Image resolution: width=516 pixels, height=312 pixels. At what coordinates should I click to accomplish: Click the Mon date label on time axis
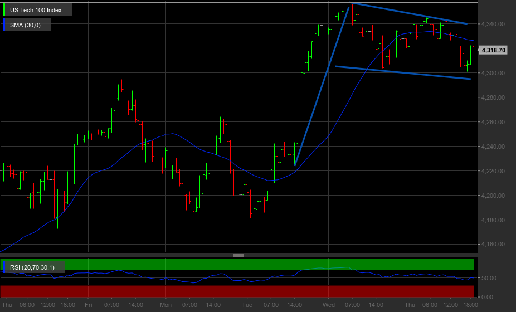[x=165, y=305]
